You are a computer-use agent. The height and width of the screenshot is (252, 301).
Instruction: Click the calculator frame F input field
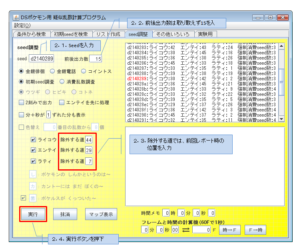click(x=201, y=230)
